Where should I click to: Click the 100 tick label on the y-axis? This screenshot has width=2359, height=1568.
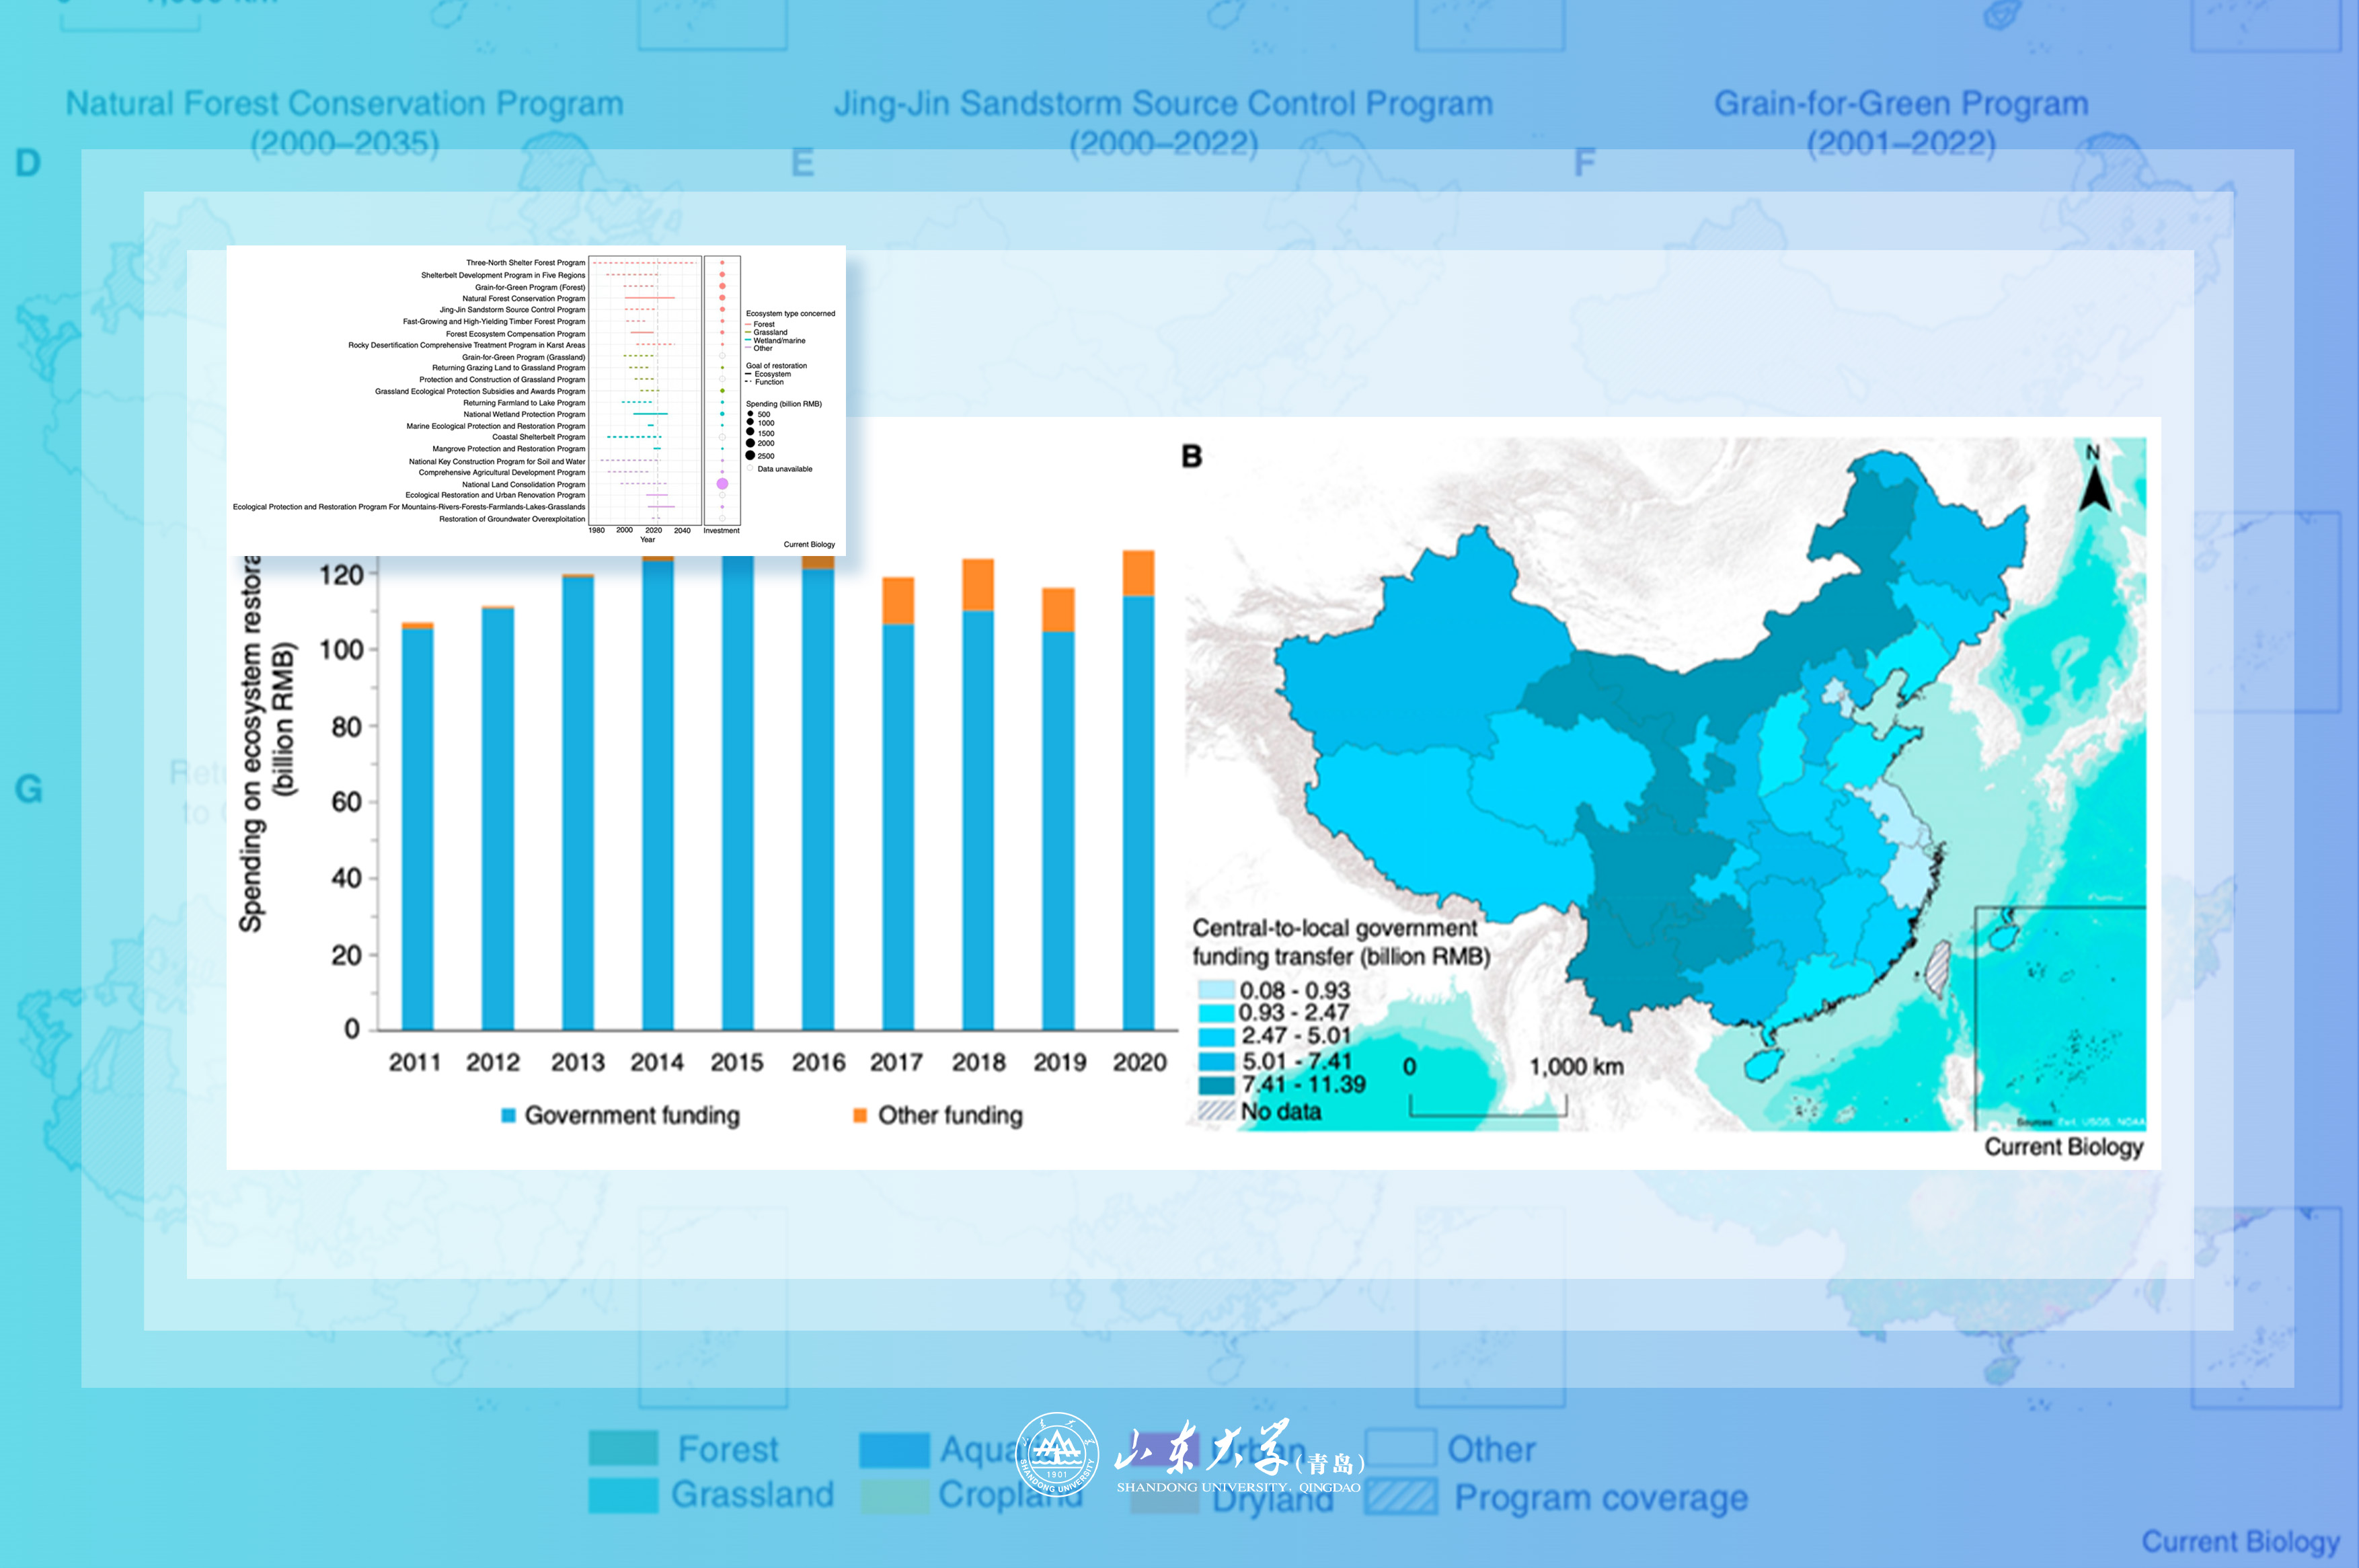pos(341,650)
